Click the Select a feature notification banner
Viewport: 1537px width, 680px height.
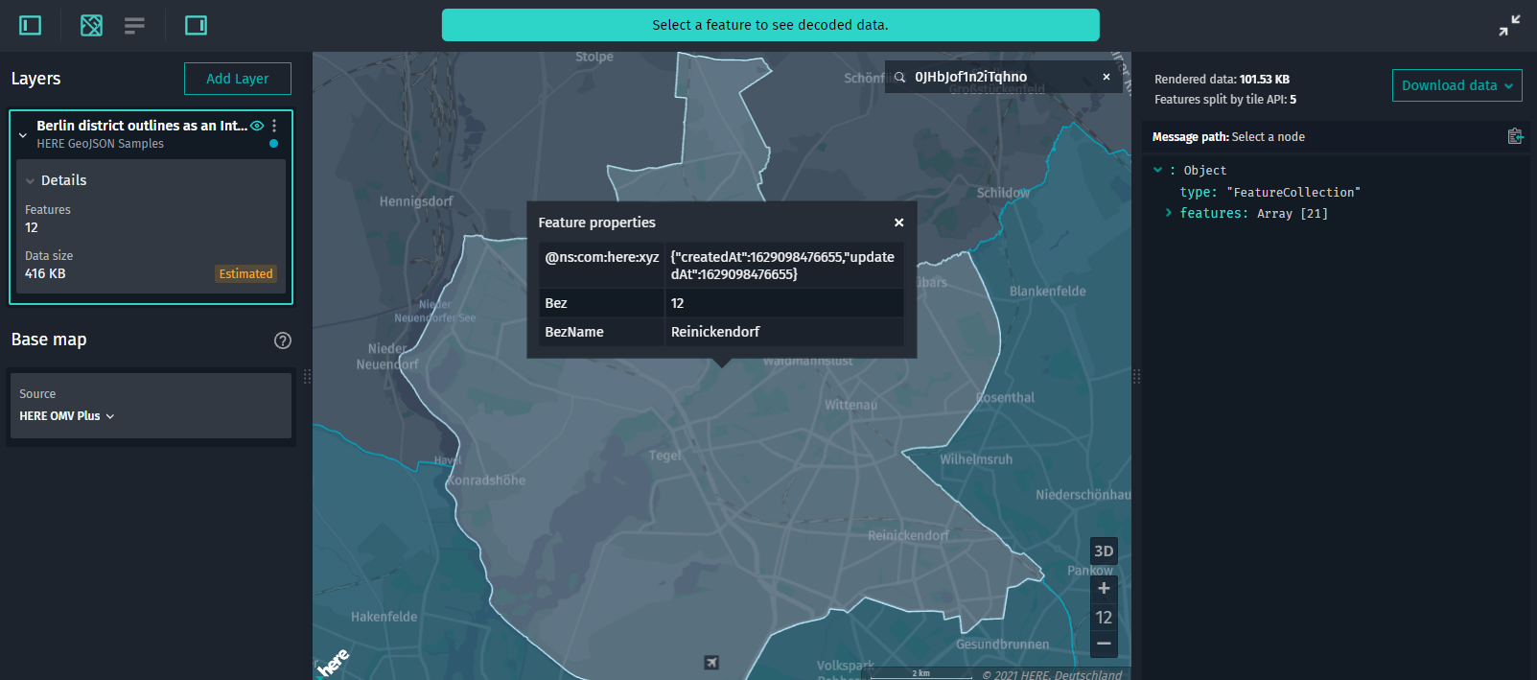pyautogui.click(x=770, y=25)
